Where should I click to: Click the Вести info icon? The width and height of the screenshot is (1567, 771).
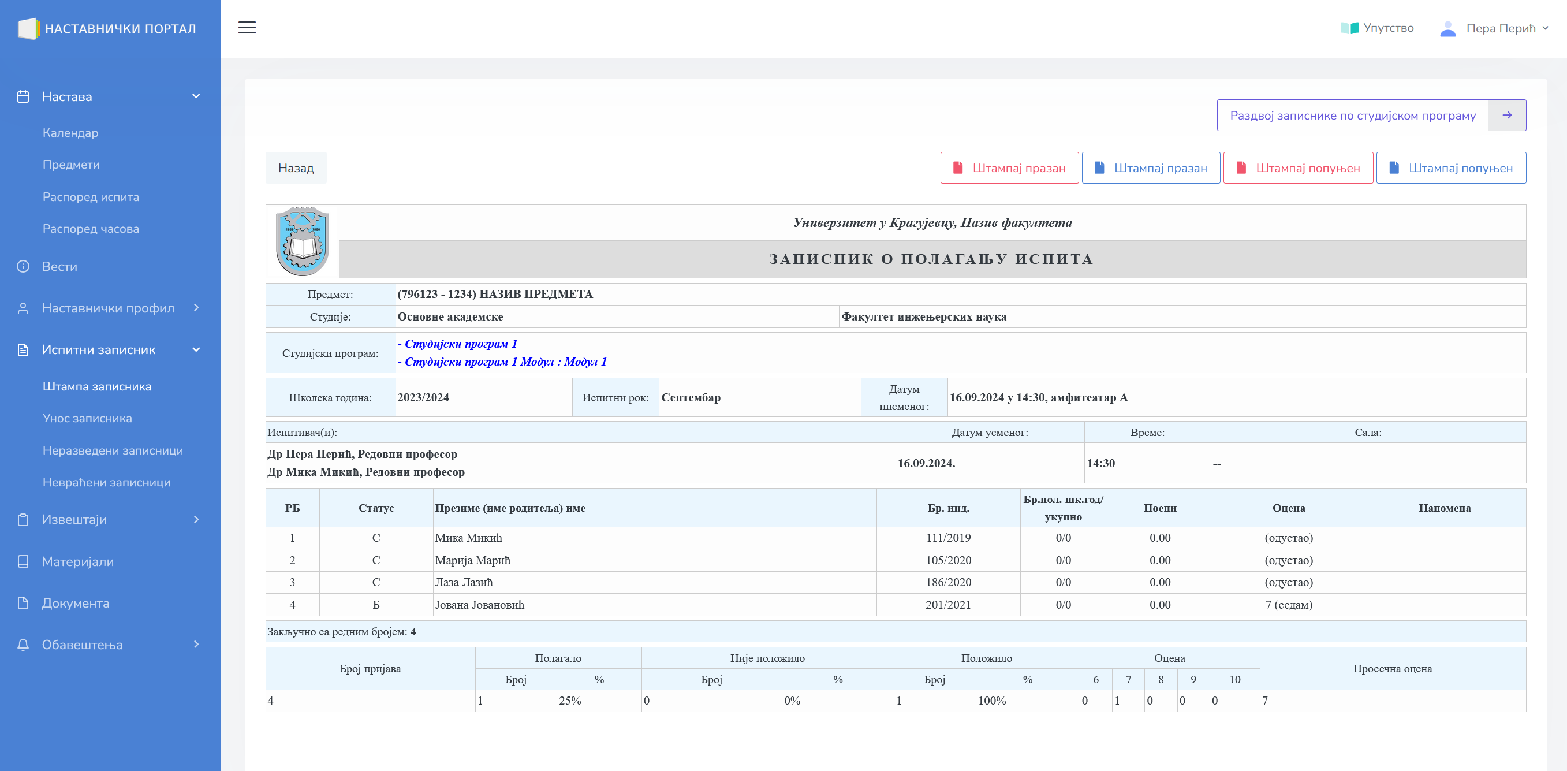pyautogui.click(x=23, y=267)
